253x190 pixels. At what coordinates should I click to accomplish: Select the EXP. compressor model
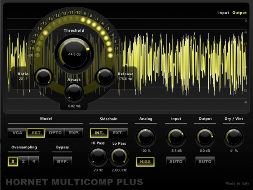pos(74,133)
